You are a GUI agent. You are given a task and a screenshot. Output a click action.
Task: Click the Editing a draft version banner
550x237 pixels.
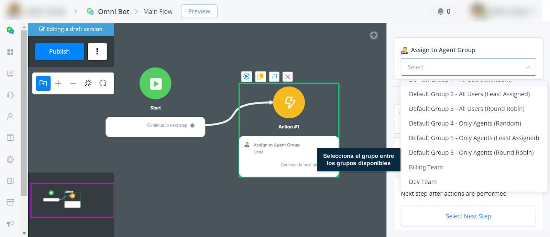pos(71,29)
